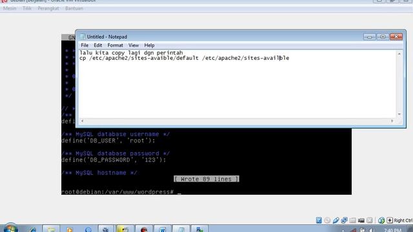The width and height of the screenshot is (413, 232).
Task: Click VirtualBox hard disk activity status icon
Action: (x=319, y=220)
